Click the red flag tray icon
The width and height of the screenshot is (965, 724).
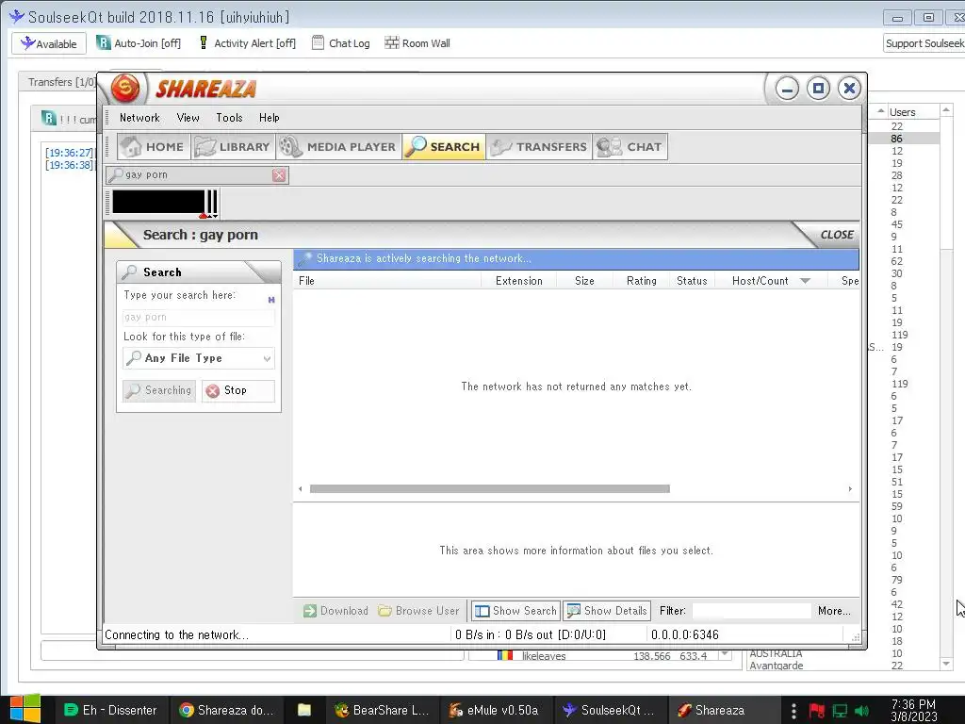[817, 711]
